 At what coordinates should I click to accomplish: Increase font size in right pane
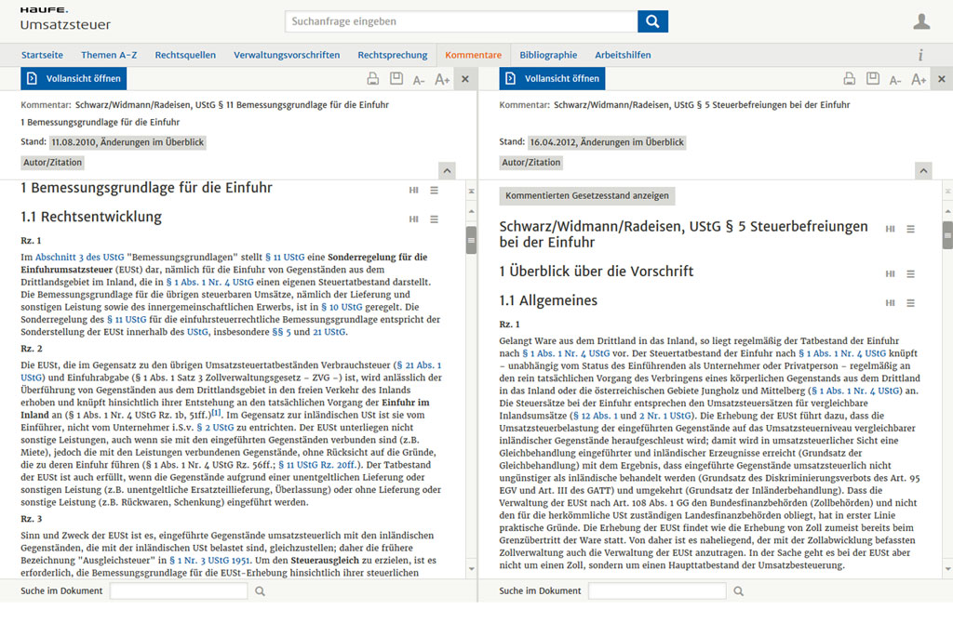coord(919,80)
